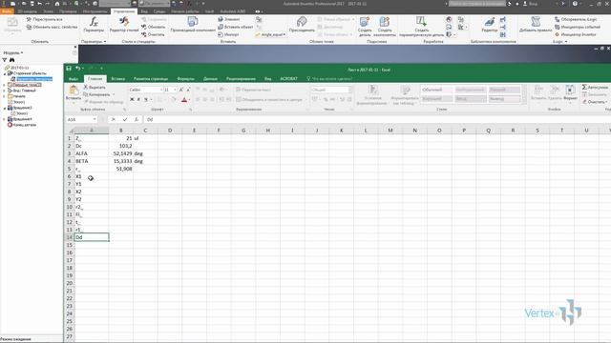Image resolution: width=611 pixels, height=343 pixels.
Task: Click Clear button in Excel editing group
Action: (x=595, y=102)
